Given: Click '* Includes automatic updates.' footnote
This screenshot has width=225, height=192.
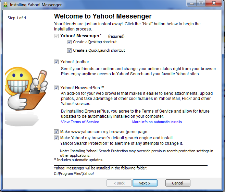Looking at the screenshot, I should 79,160.
